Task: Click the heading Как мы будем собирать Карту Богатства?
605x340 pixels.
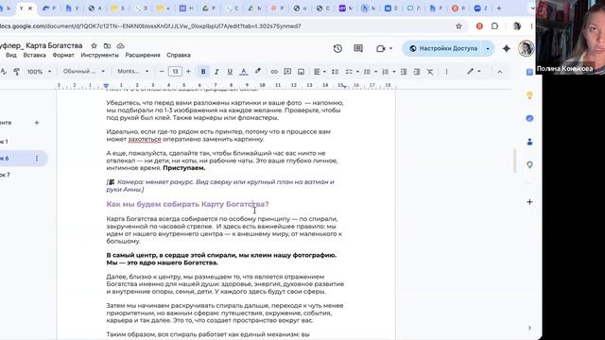Action: 187,204
